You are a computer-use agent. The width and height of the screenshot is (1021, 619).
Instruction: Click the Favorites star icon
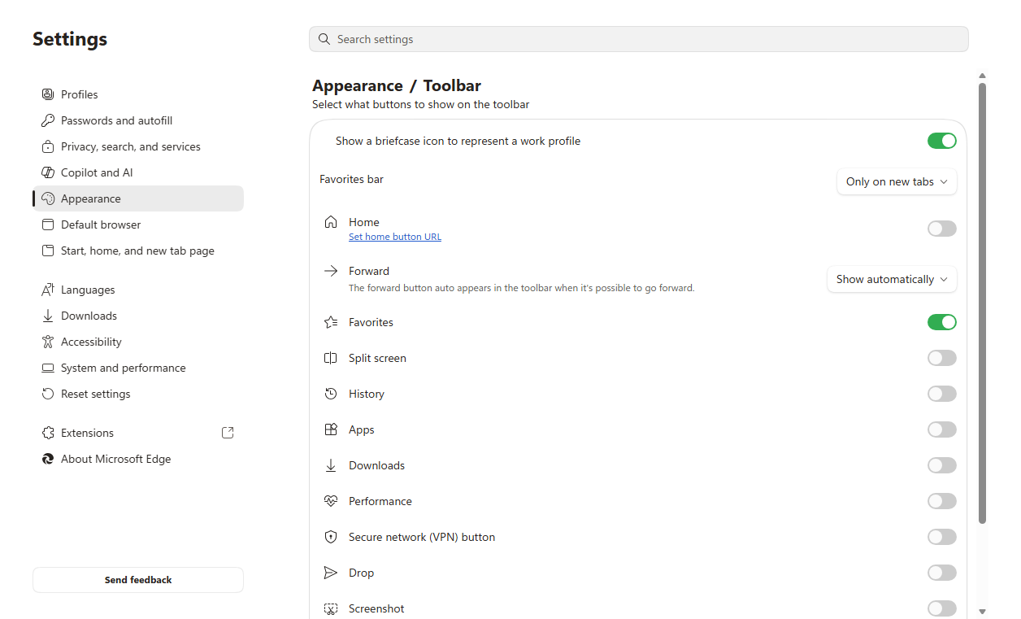pyautogui.click(x=331, y=322)
